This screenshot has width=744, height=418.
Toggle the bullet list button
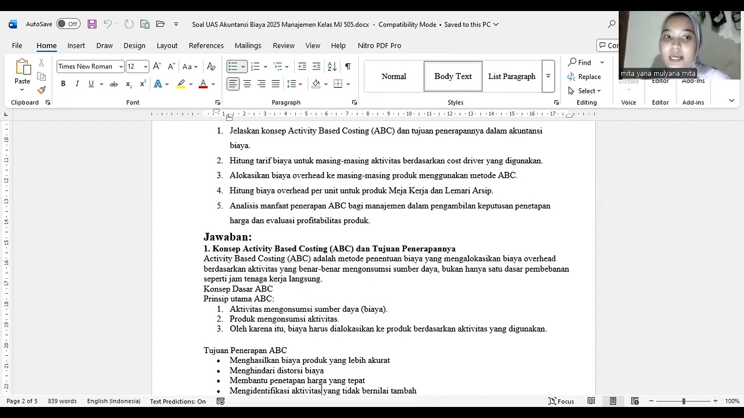click(233, 67)
